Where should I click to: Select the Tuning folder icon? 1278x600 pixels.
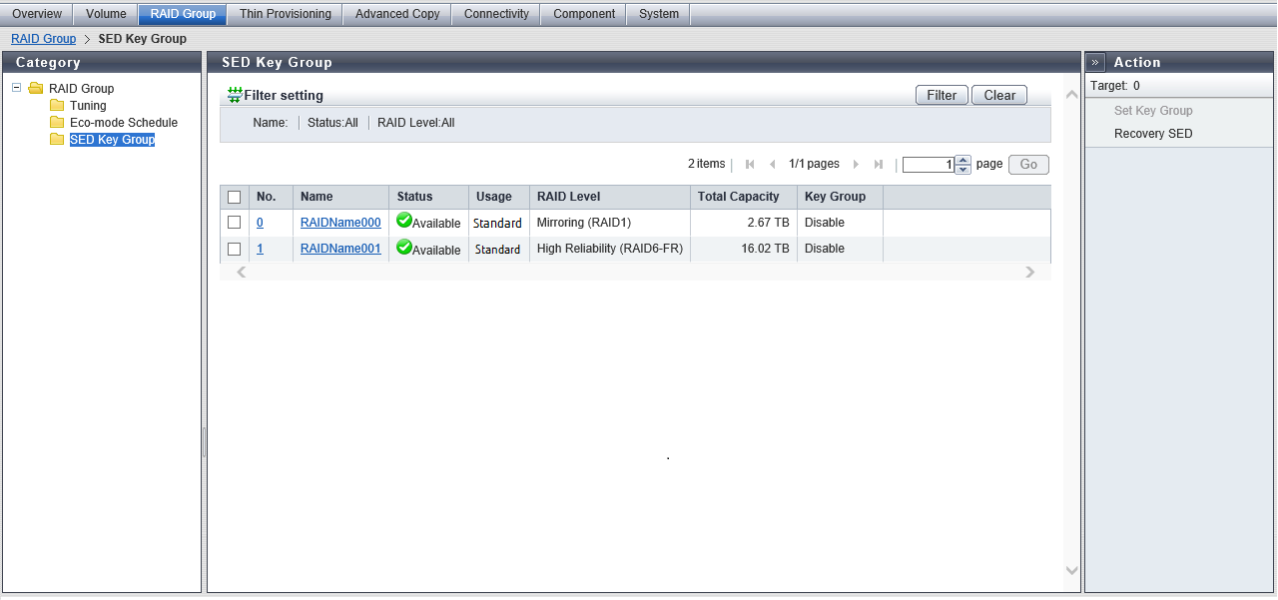(57, 106)
